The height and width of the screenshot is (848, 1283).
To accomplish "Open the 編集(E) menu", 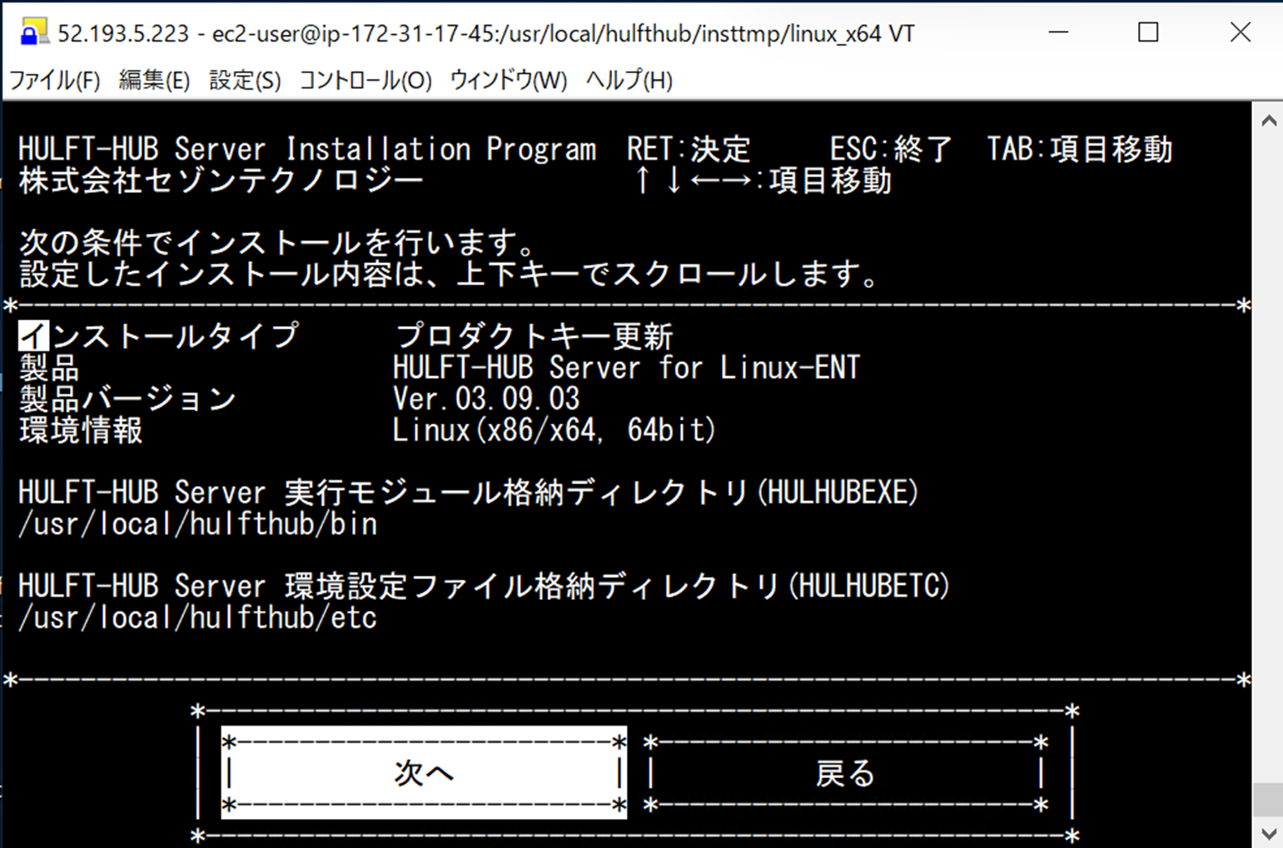I will (154, 81).
